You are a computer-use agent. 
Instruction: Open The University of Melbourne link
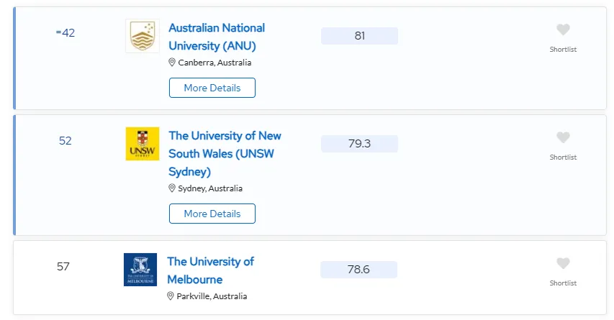point(211,270)
